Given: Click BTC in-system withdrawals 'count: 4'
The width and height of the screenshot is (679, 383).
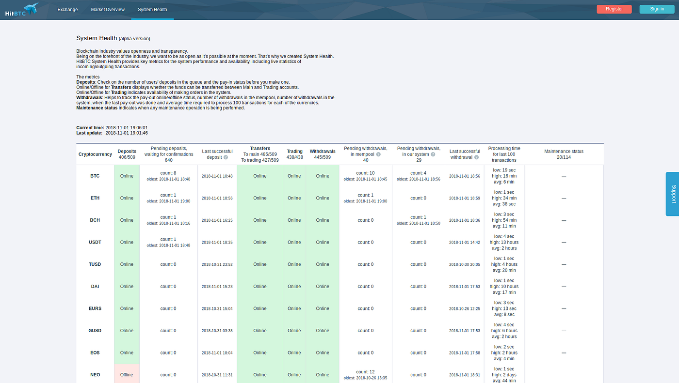Looking at the screenshot, I should click(x=418, y=173).
